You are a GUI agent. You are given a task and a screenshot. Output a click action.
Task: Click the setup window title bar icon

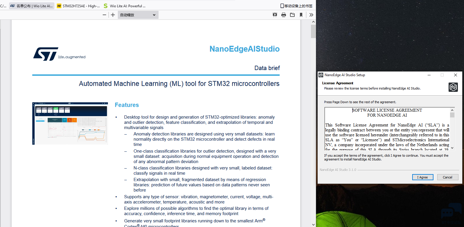pyautogui.click(x=321, y=75)
